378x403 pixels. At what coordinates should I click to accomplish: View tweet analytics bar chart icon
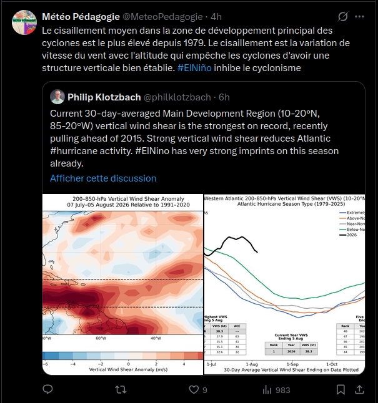pos(267,390)
